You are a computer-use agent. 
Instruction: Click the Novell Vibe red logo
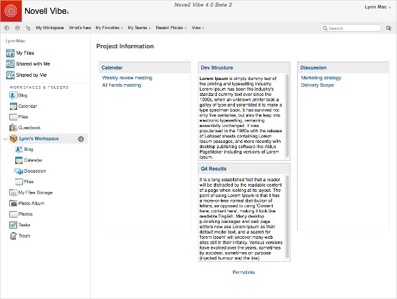click(11, 11)
